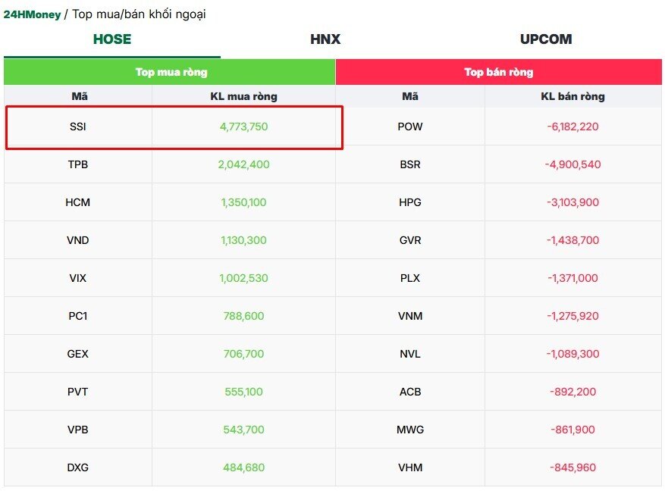Click KL mua ròng column header
665x494 pixels.
(244, 96)
